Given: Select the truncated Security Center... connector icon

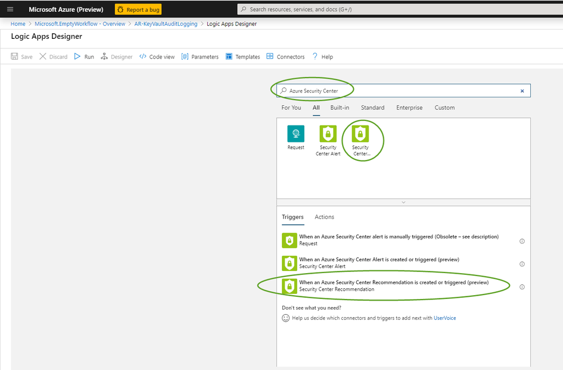Looking at the screenshot, I should click(x=360, y=134).
